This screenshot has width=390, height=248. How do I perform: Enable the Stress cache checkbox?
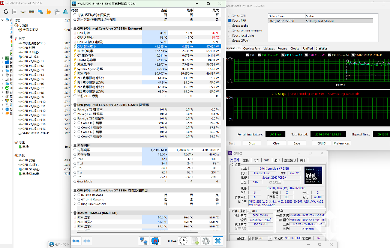(230, 26)
